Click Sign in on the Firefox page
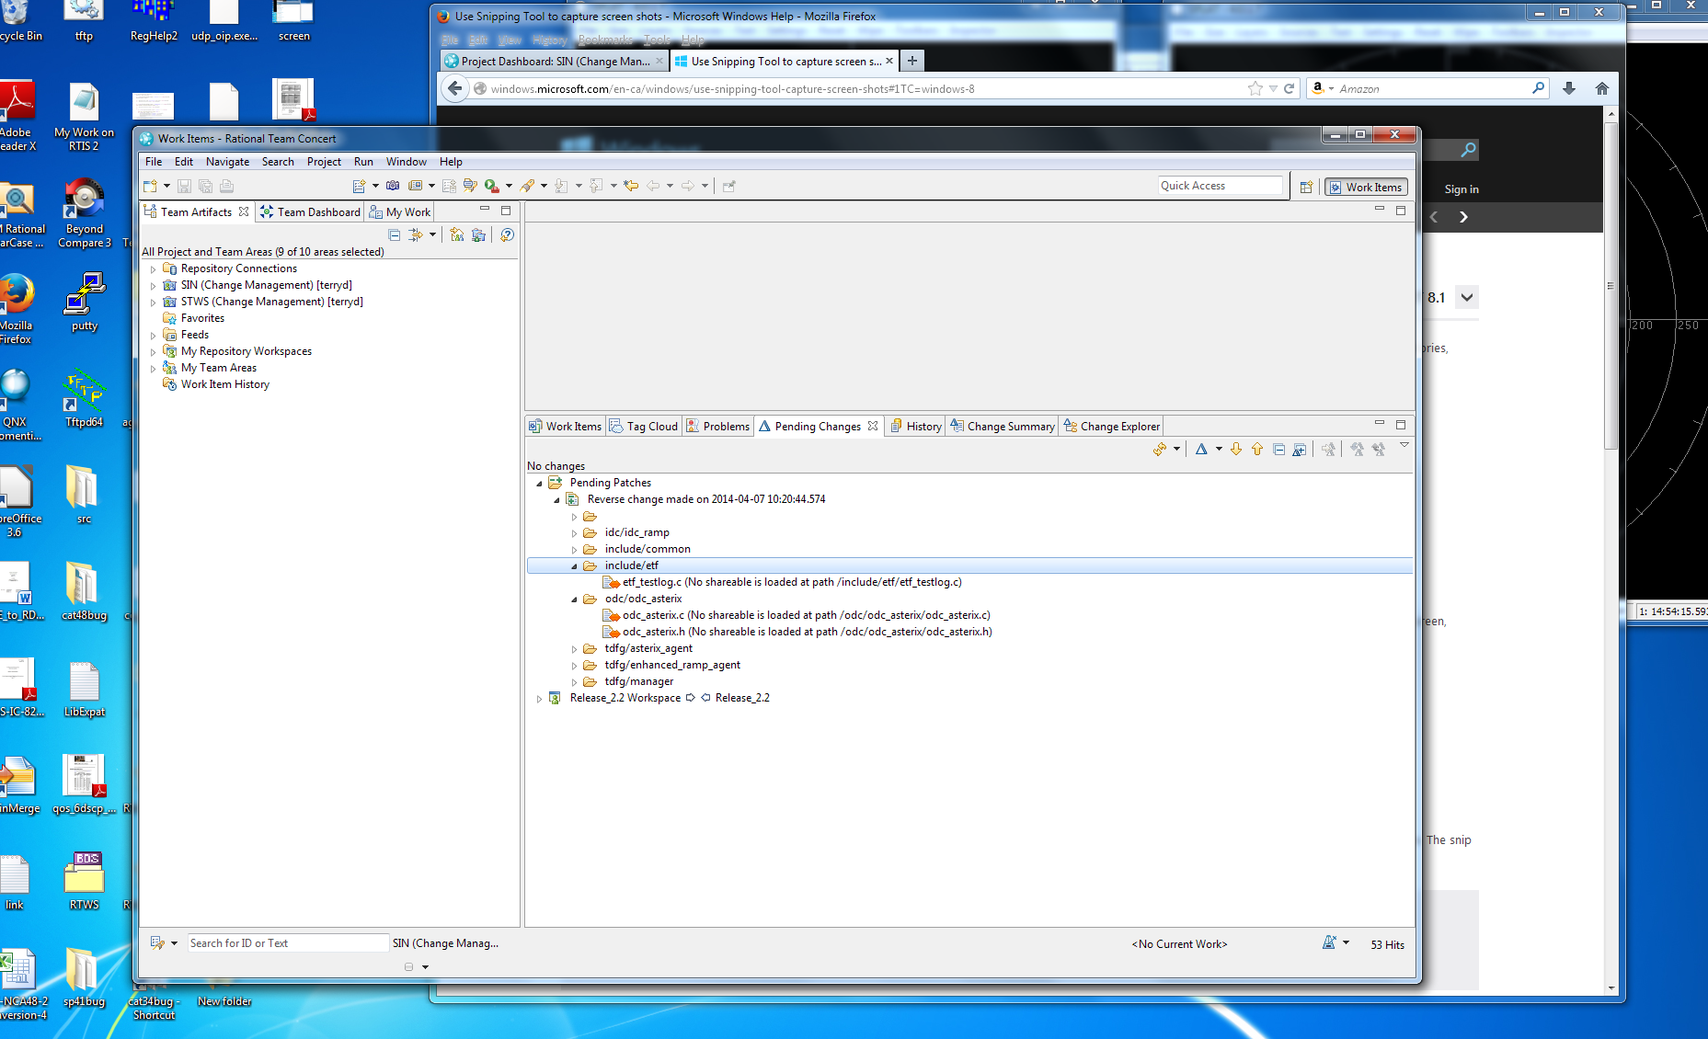This screenshot has width=1708, height=1039. (x=1462, y=189)
